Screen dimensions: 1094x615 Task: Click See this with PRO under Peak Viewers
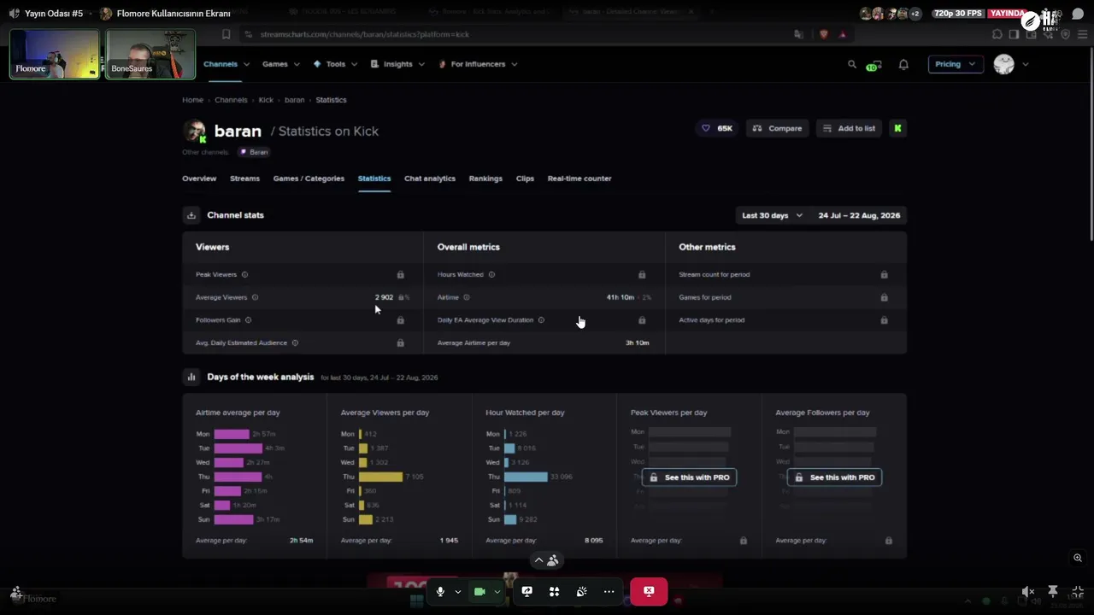coord(689,477)
